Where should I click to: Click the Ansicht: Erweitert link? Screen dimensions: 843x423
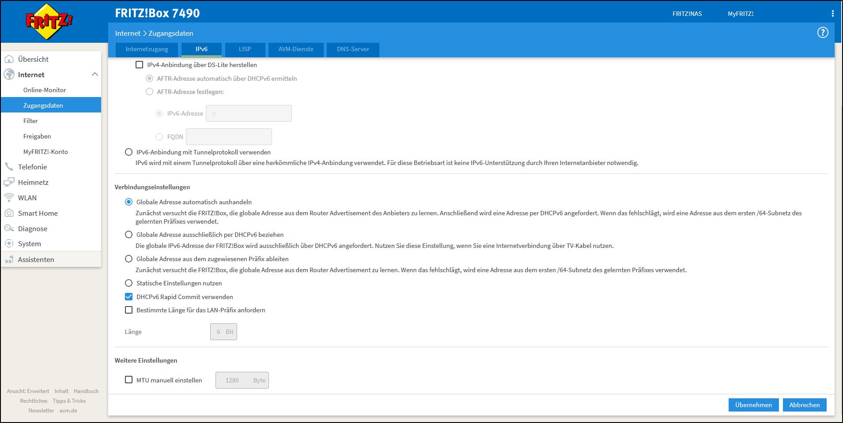pos(28,391)
